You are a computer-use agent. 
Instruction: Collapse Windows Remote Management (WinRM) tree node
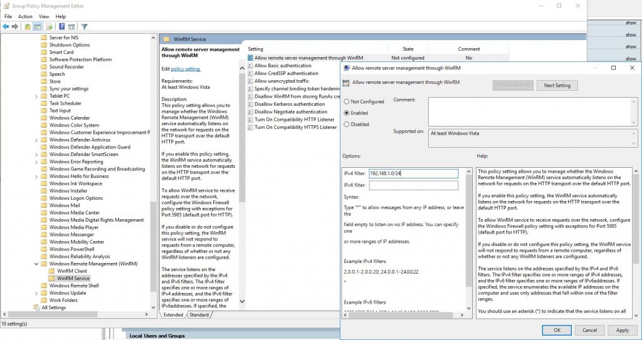pyautogui.click(x=36, y=264)
